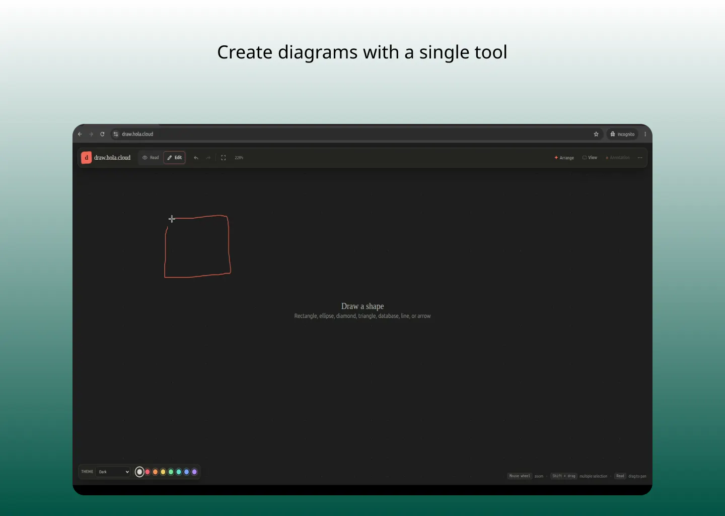This screenshot has width=725, height=516.
Task: Click the 228% zoom level indicator
Action: 239,158
